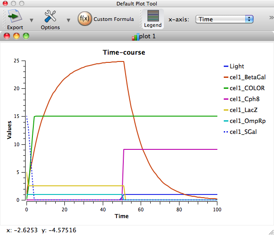The image size is (274, 235).
Task: Click the cel1_SGal dotted legend entry
Action: 244,132
